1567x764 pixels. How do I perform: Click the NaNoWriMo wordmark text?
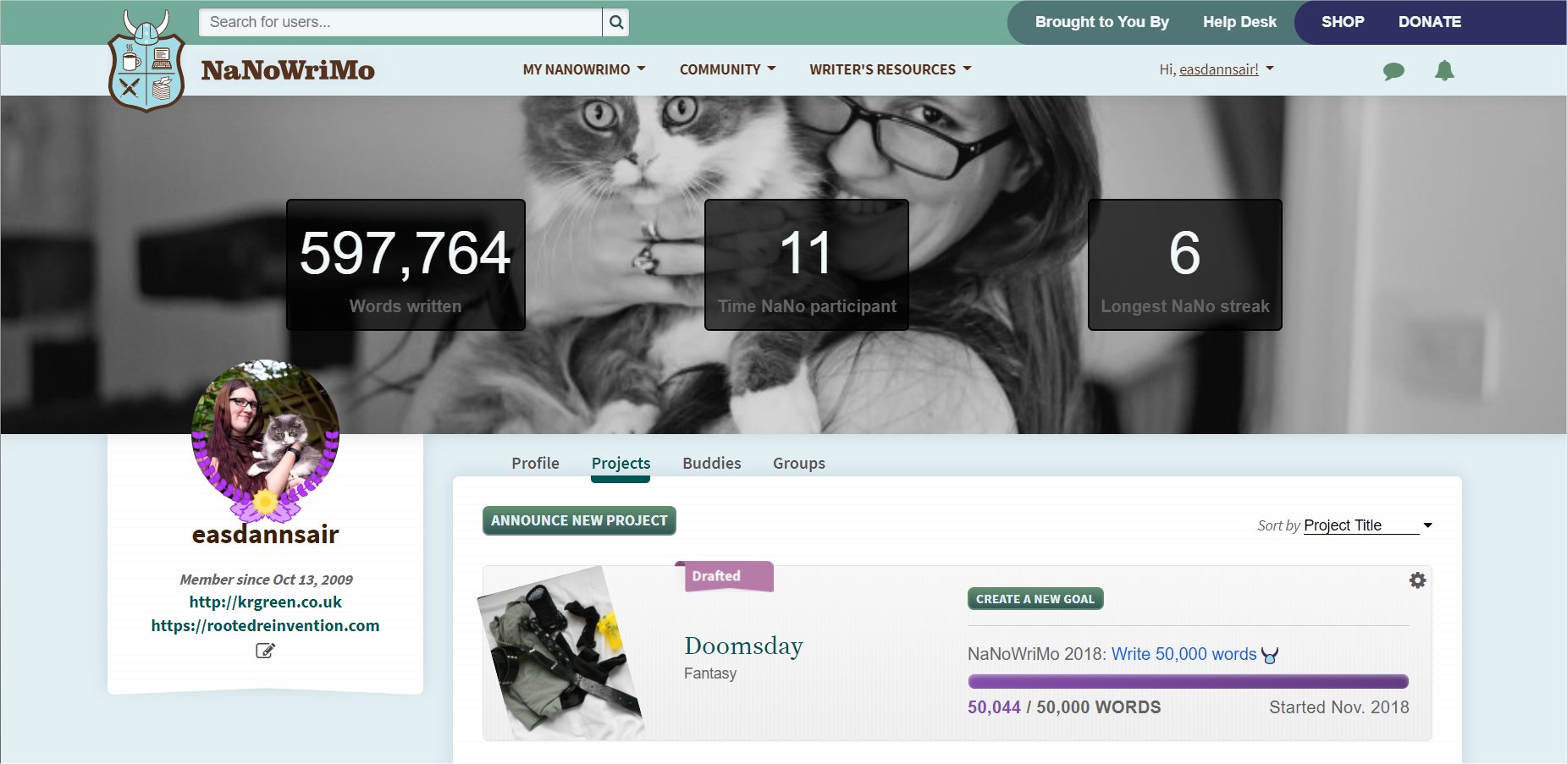point(288,70)
